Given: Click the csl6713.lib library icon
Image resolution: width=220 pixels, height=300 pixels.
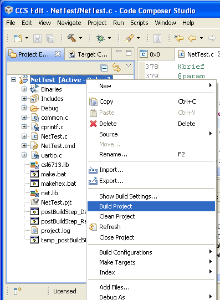Looking at the screenshot, I should pyautogui.click(x=34, y=165).
